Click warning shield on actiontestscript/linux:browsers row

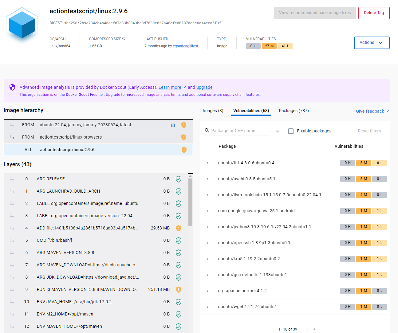[184, 137]
